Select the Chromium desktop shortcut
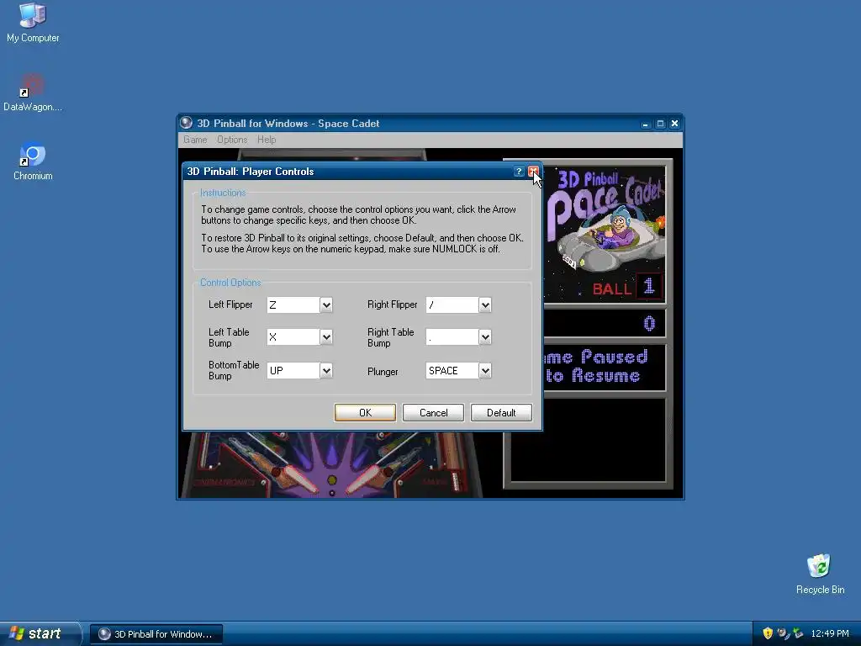Image resolution: width=861 pixels, height=646 pixels. pyautogui.click(x=33, y=161)
